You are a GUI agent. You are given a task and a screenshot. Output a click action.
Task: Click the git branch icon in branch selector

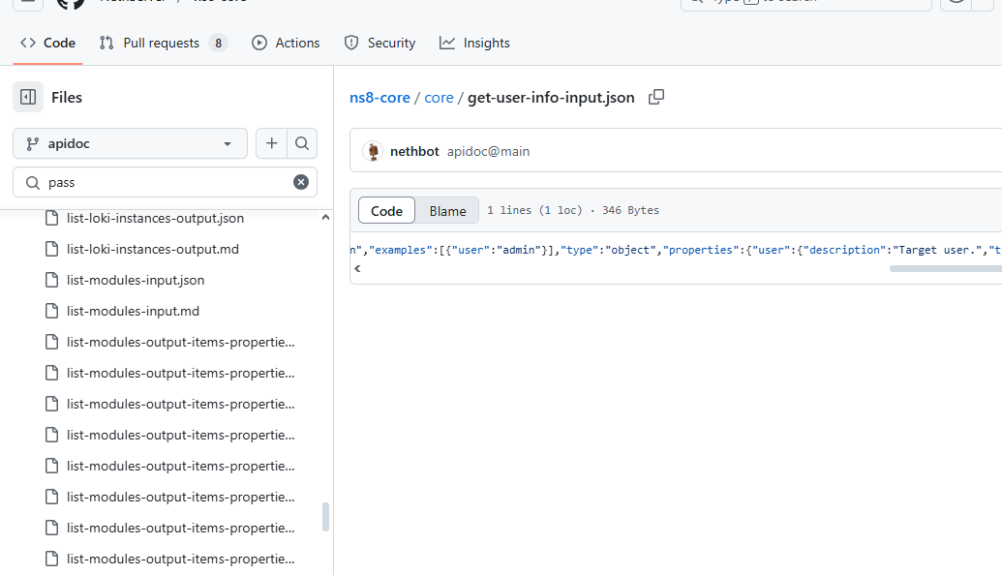[x=33, y=143]
